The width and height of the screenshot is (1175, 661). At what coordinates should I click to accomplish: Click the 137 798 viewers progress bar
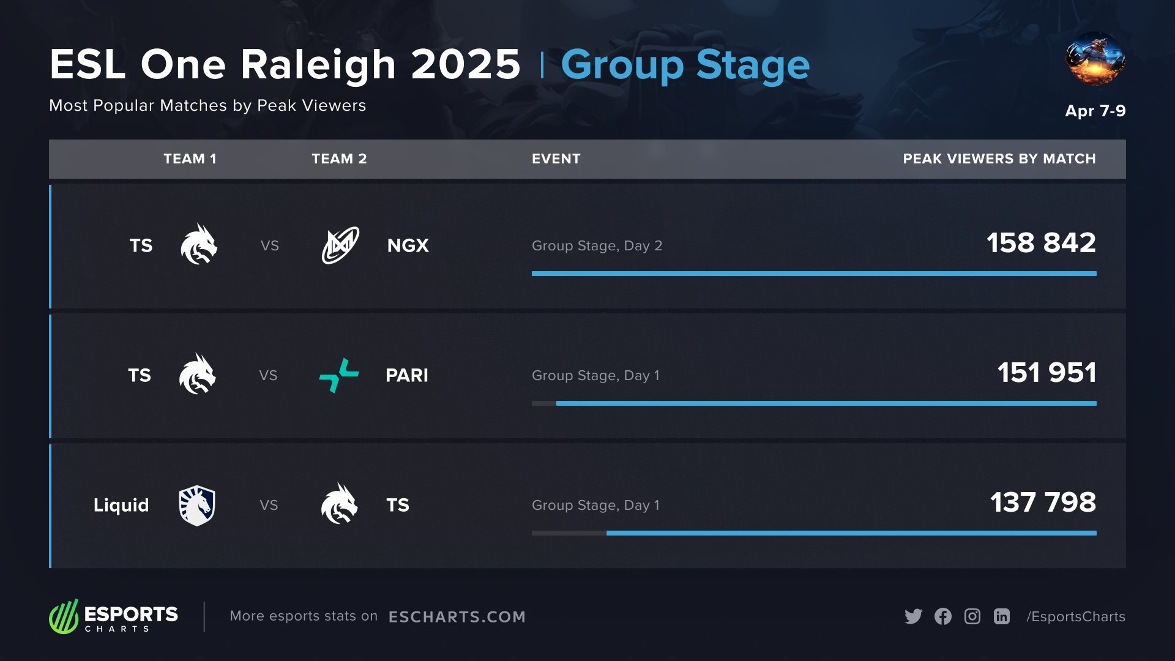coord(814,533)
